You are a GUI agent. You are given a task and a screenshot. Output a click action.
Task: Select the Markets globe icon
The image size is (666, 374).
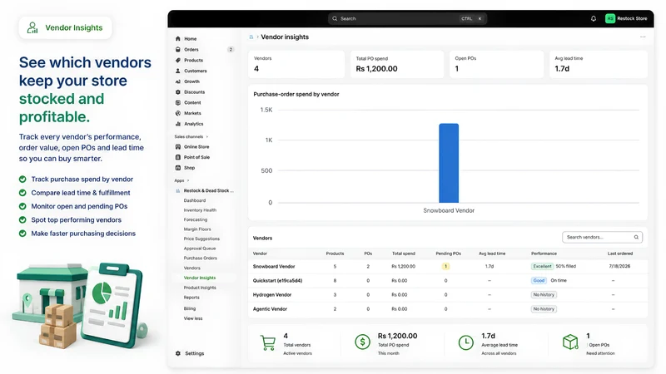[178, 113]
